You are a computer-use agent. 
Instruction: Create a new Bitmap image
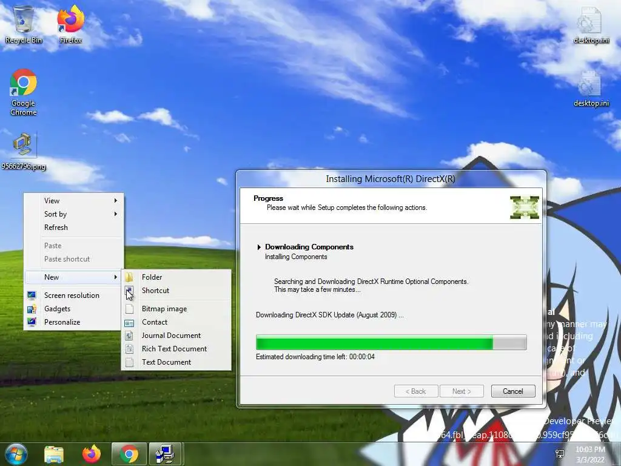pos(176,309)
